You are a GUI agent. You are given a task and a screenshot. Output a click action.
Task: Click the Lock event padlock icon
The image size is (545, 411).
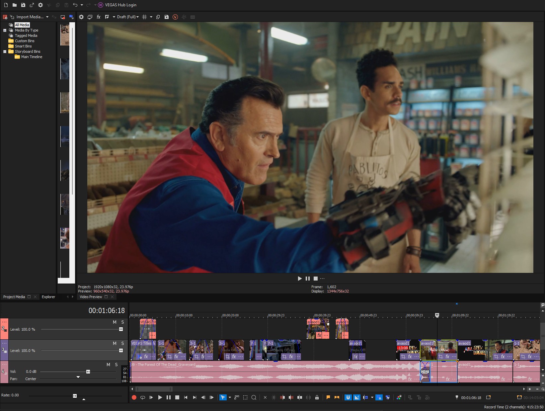(x=317, y=397)
